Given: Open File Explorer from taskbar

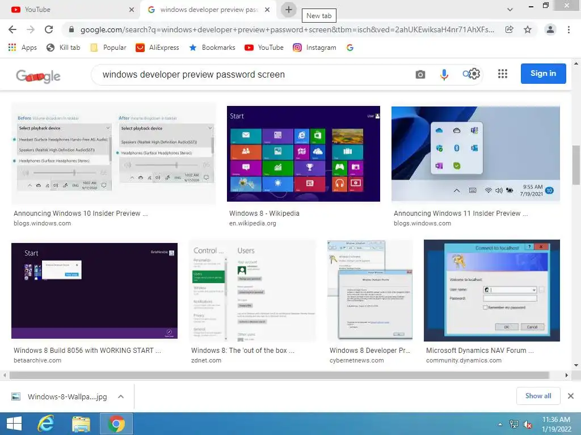Looking at the screenshot, I should pos(81,424).
